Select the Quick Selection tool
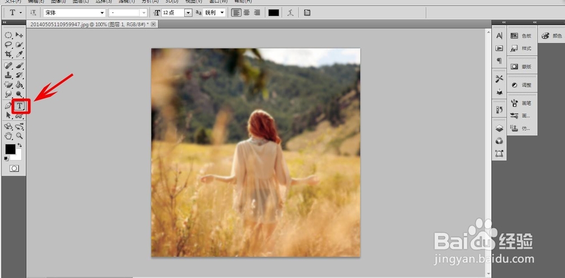Image resolution: width=565 pixels, height=278 pixels. [x=19, y=45]
